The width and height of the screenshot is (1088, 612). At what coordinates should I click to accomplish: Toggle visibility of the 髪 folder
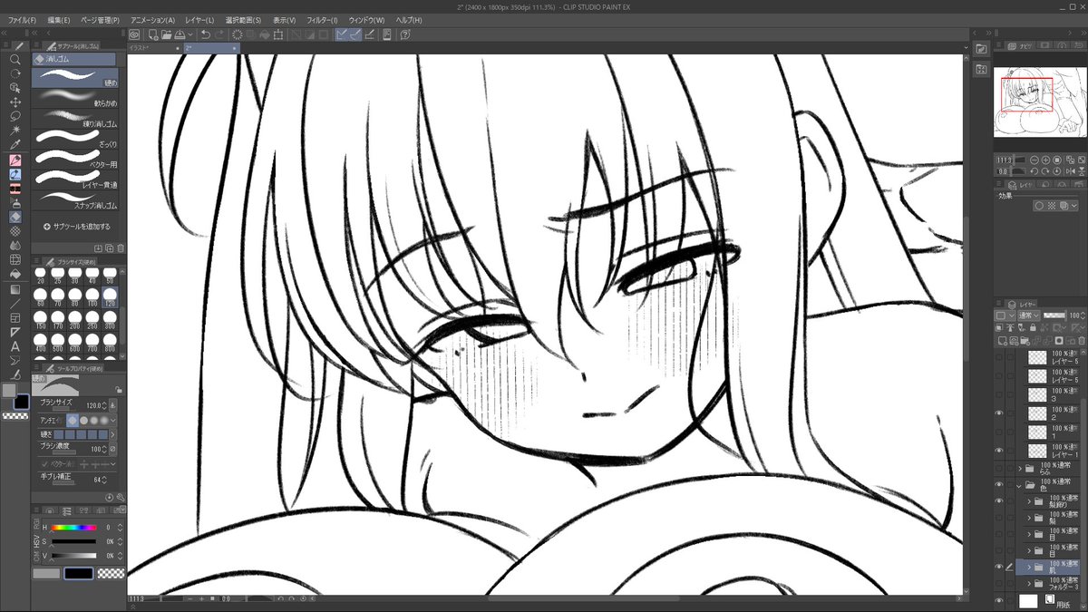click(x=999, y=517)
